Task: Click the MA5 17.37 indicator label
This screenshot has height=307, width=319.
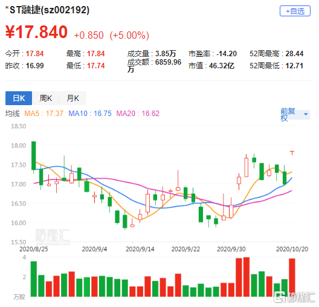Action: pyautogui.click(x=43, y=114)
